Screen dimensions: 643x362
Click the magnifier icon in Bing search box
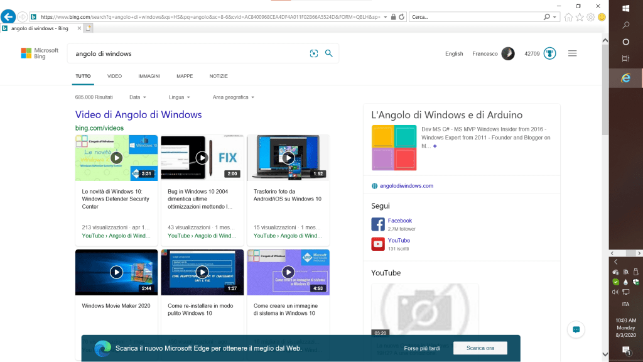328,54
